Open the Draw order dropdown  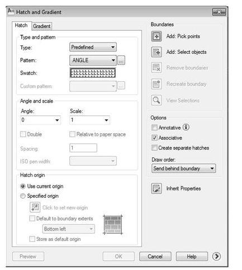[183, 169]
